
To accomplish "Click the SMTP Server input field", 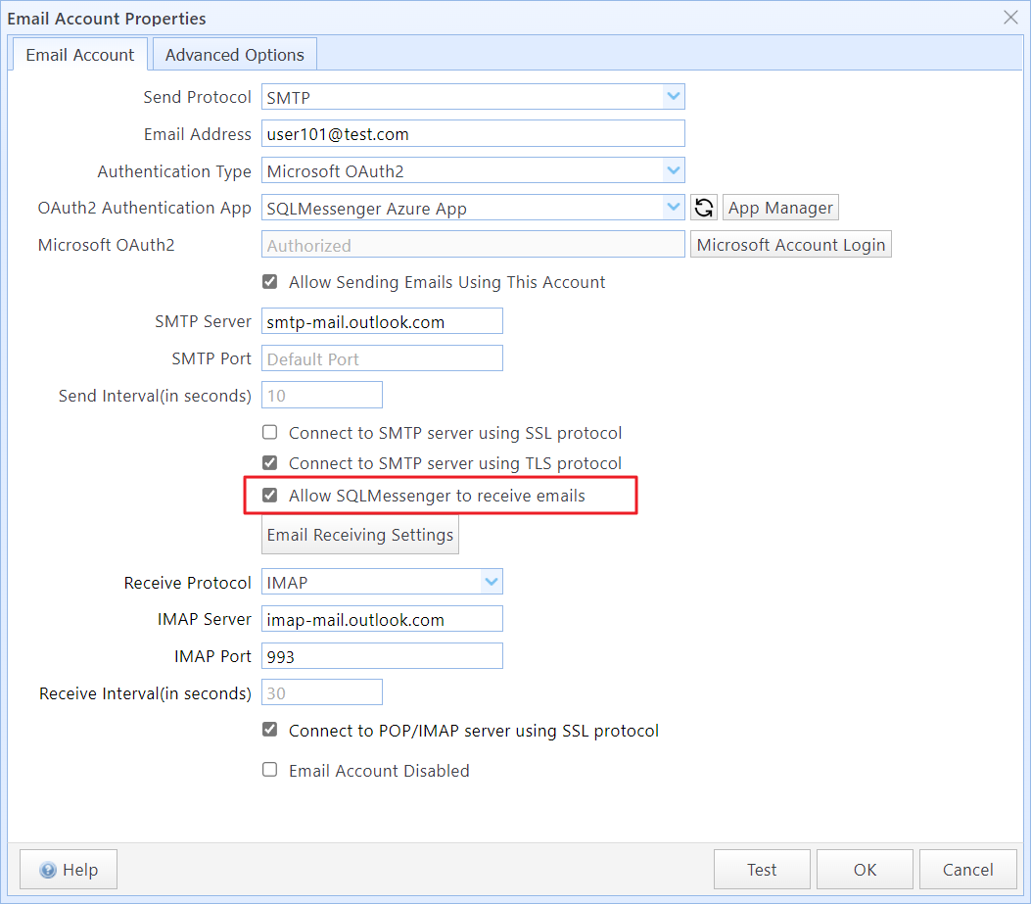I will (382, 321).
